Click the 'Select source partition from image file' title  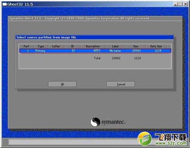tap(46, 37)
